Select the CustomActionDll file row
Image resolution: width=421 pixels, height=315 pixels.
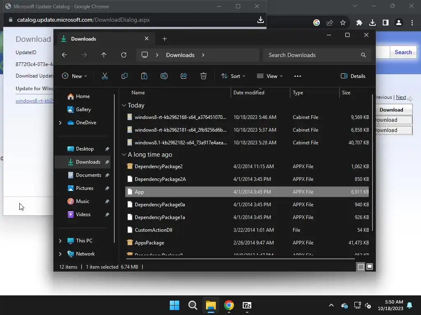click(x=247, y=230)
